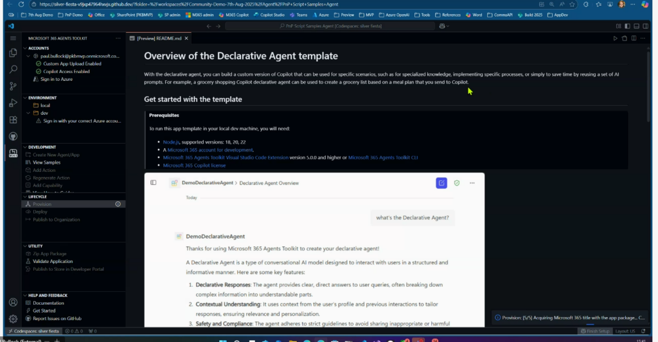Collapse the Development section
Screen dimensions: 658x342
coord(25,147)
